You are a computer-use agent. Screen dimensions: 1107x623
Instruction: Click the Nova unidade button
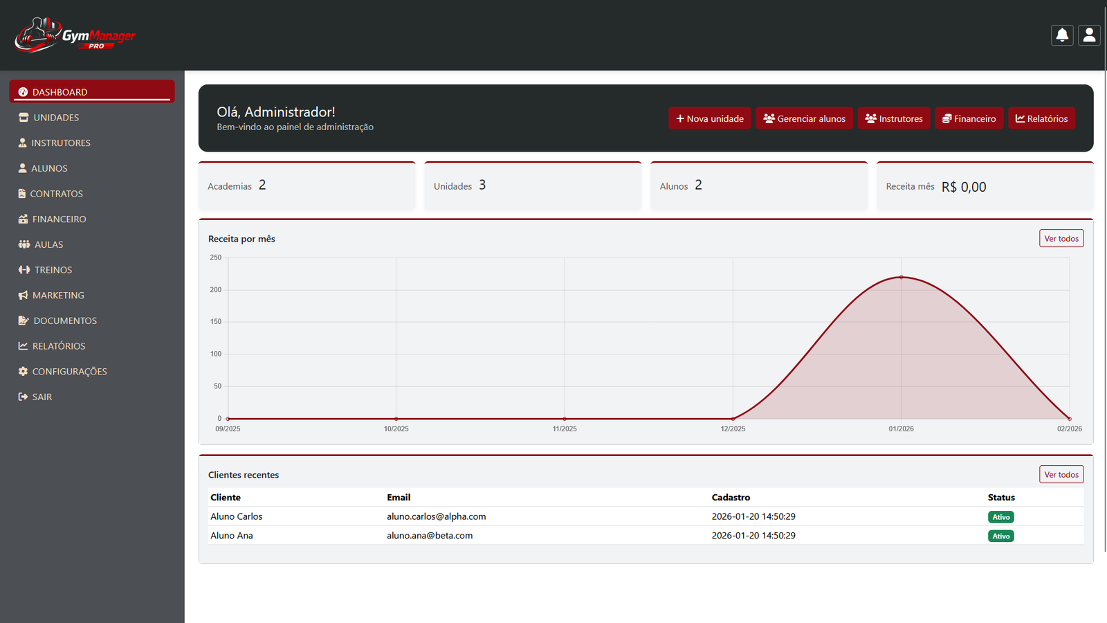709,118
